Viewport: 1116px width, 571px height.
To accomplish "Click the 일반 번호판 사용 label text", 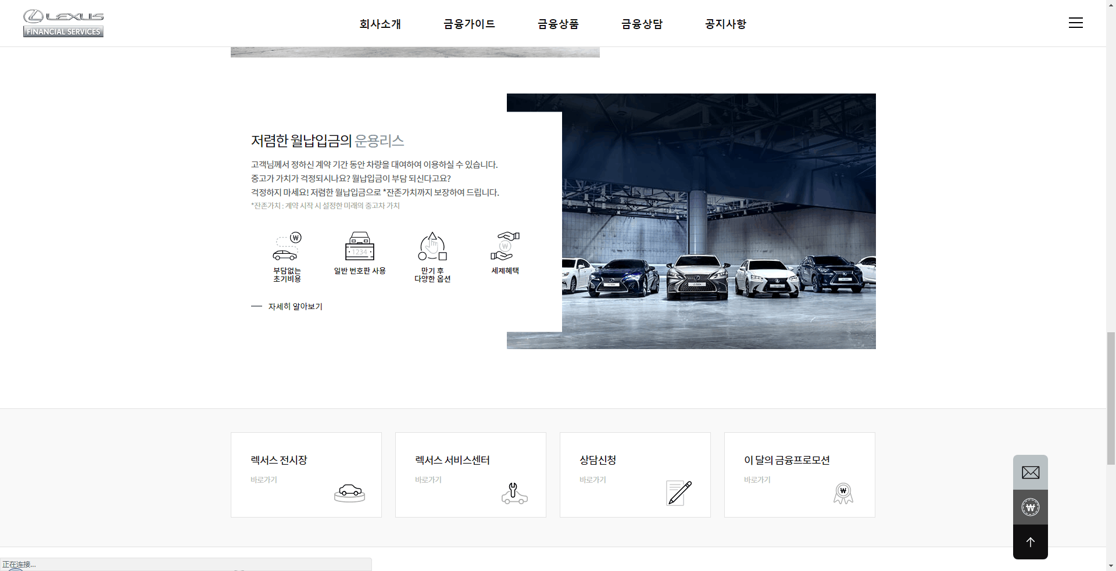I will (360, 271).
